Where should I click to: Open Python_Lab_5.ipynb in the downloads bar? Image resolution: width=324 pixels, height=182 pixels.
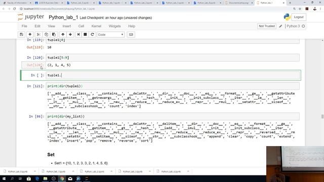tap(18, 171)
